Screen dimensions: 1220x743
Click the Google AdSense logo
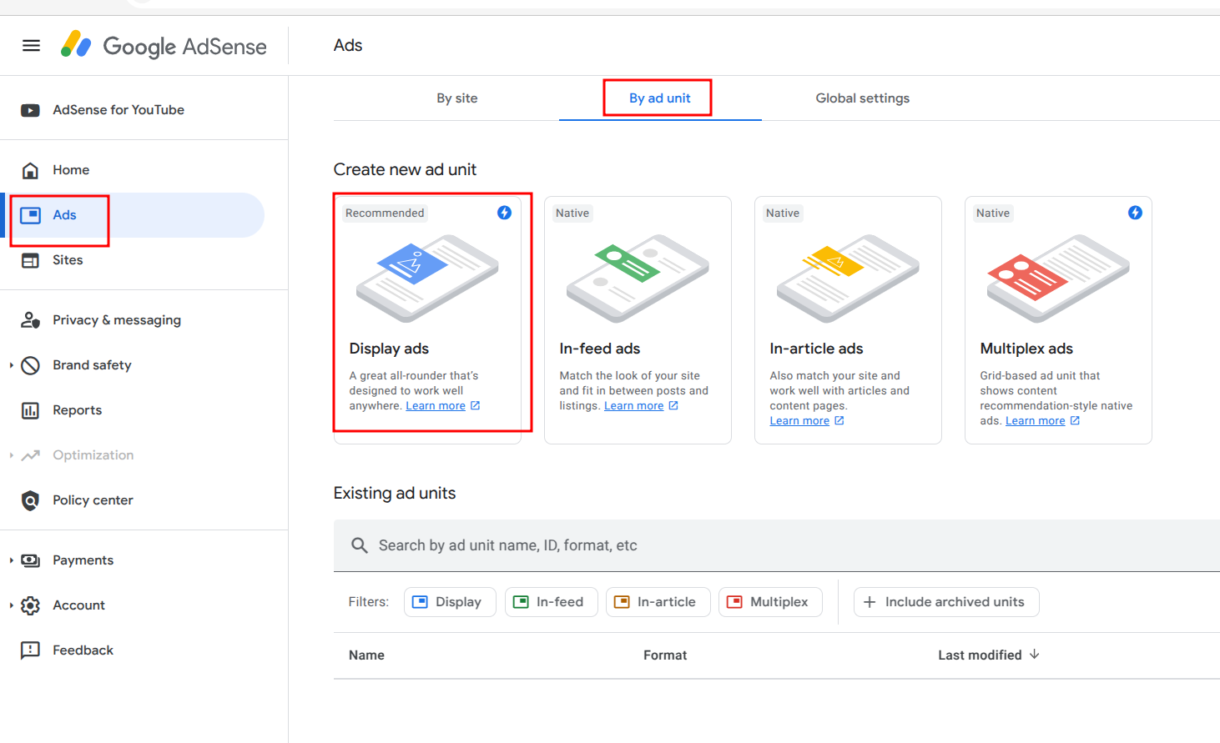pyautogui.click(x=164, y=45)
